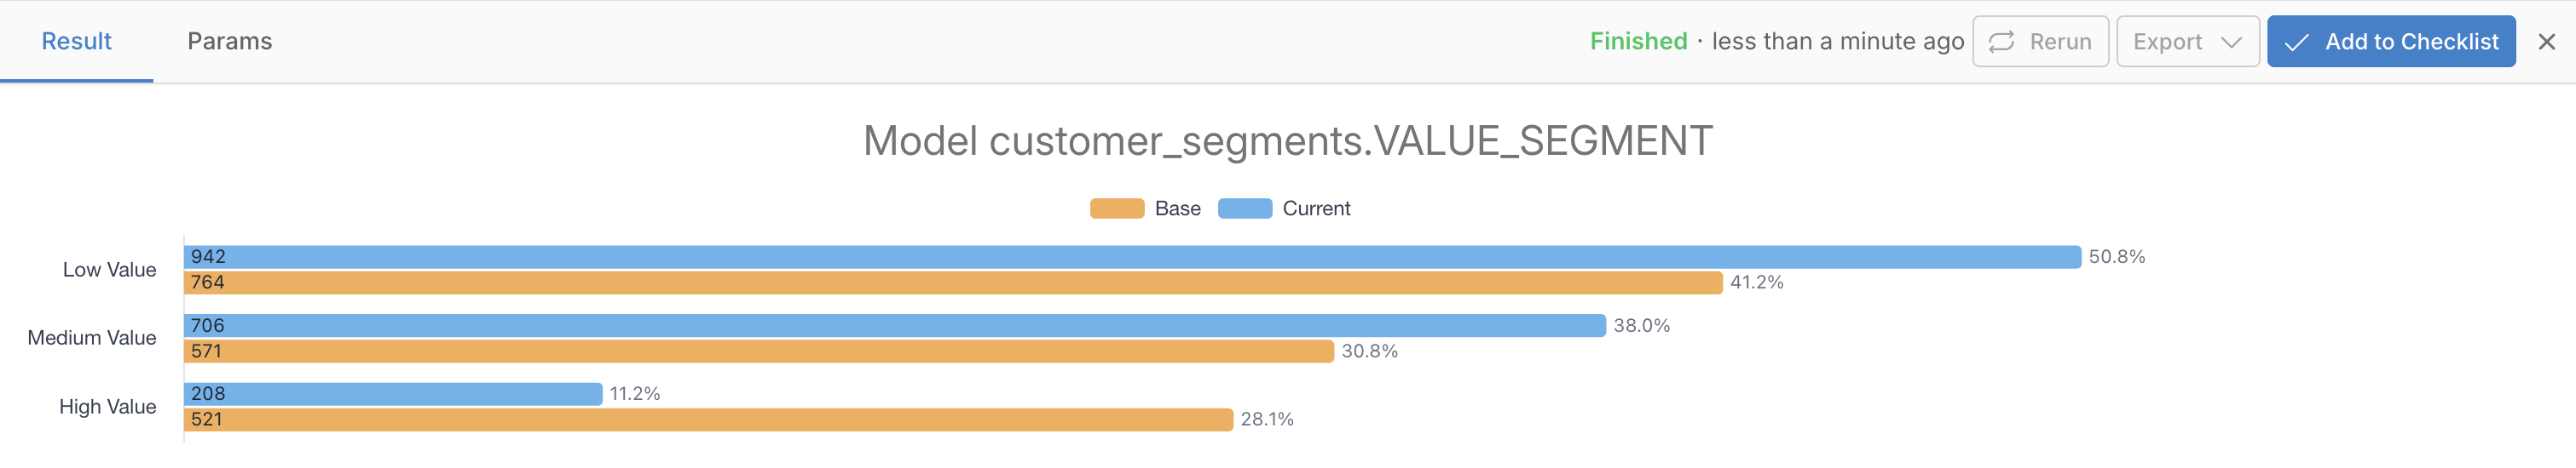Toggle Base series via legend label

[1177, 208]
